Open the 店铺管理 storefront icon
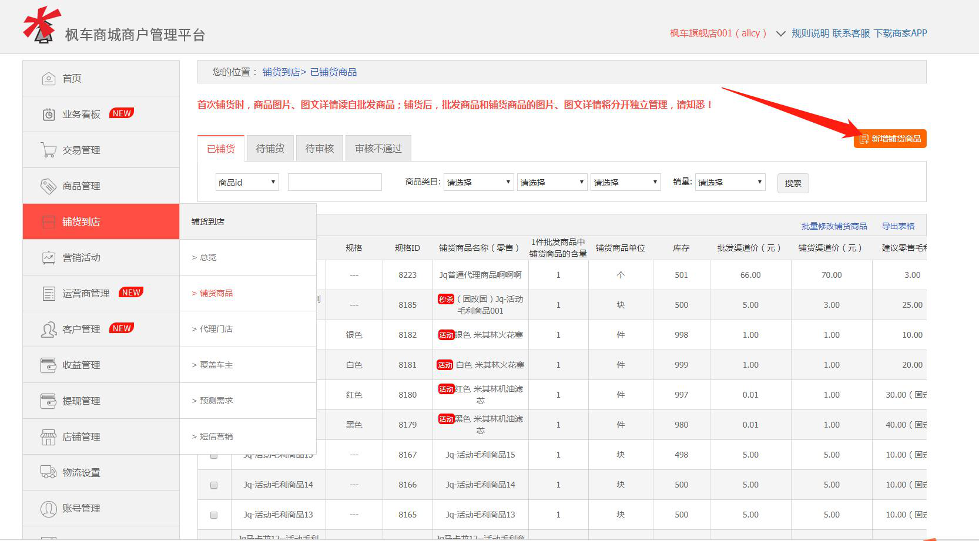Screen dimensions: 979x541 pyautogui.click(x=49, y=437)
